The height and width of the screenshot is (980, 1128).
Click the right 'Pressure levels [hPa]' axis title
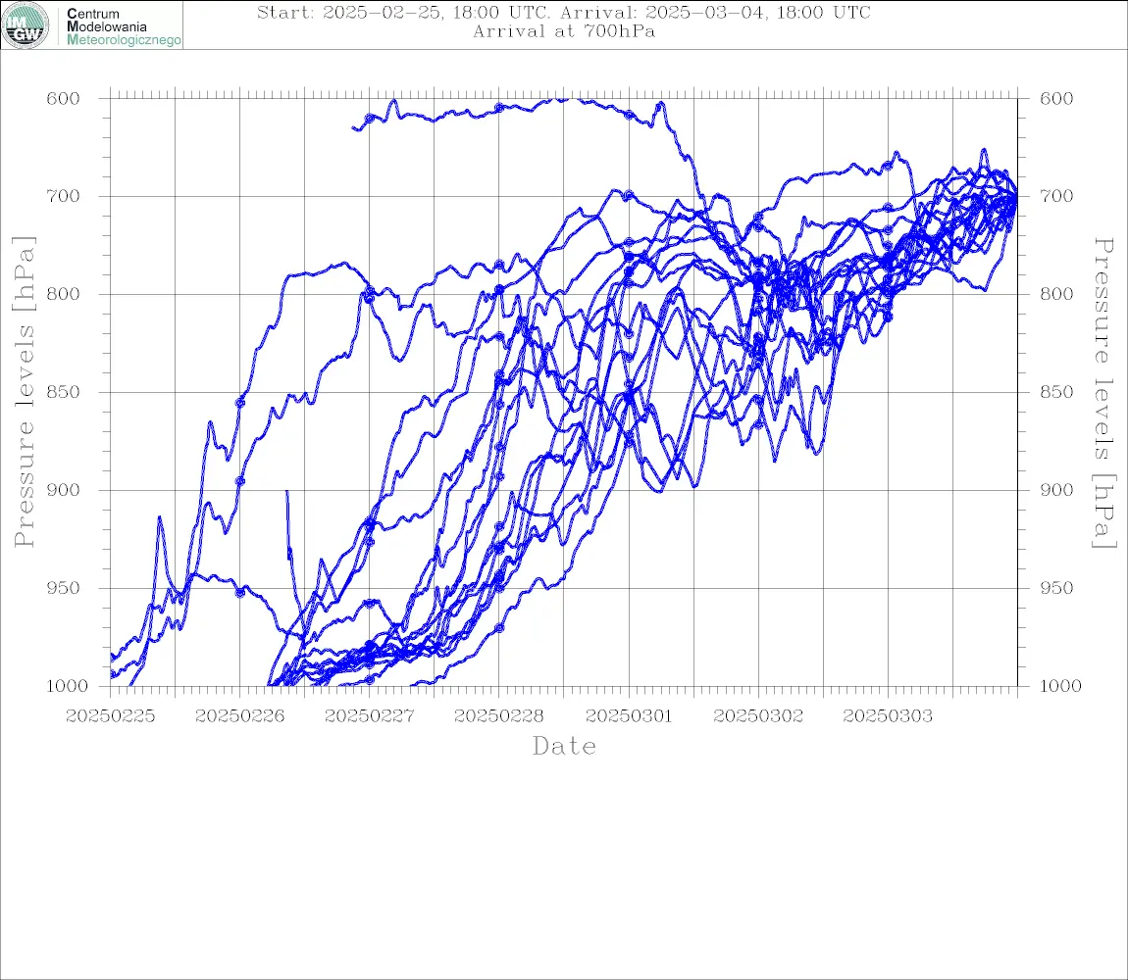coord(1103,393)
